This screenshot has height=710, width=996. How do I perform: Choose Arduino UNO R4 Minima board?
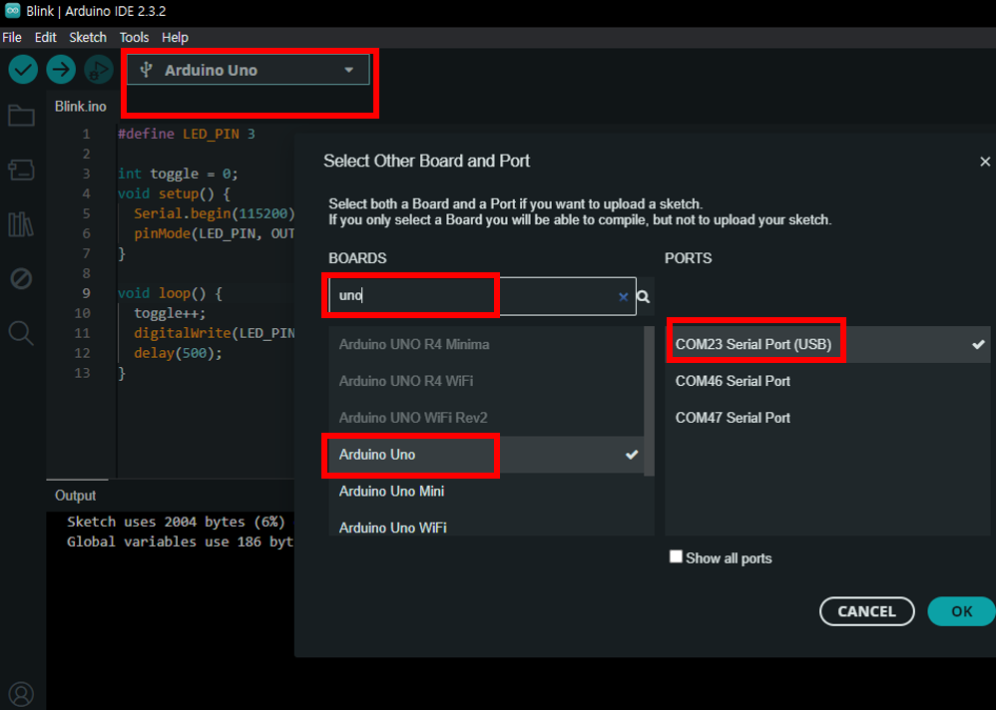pyautogui.click(x=487, y=345)
